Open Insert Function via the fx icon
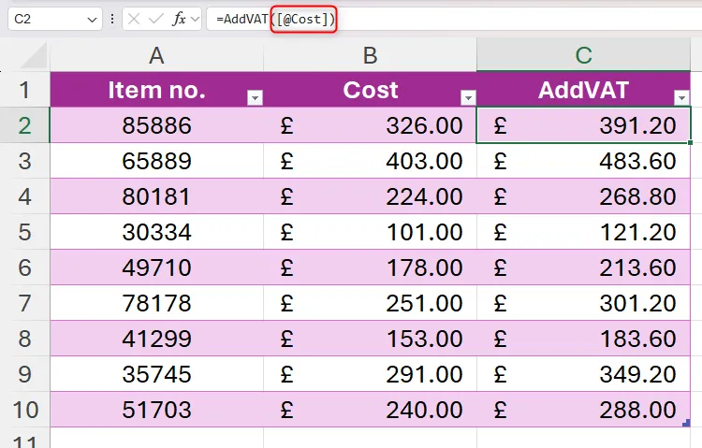This screenshot has width=702, height=448. [x=179, y=19]
